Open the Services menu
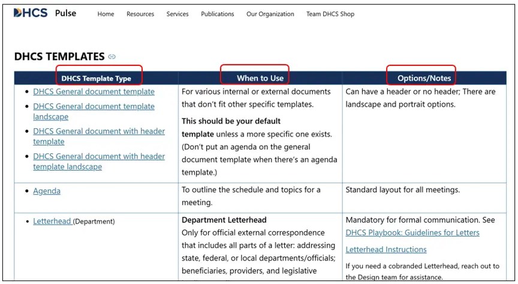 click(x=177, y=14)
